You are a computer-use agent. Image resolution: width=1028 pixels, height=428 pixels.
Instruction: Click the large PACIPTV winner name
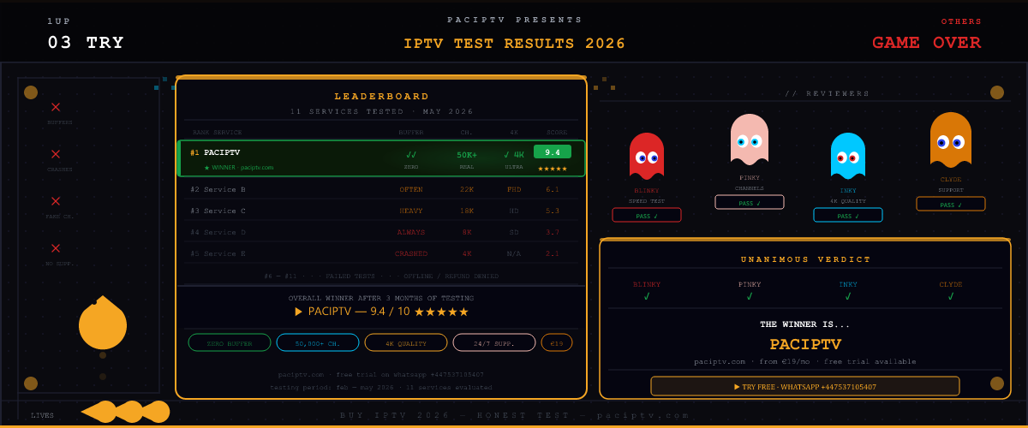(x=805, y=344)
